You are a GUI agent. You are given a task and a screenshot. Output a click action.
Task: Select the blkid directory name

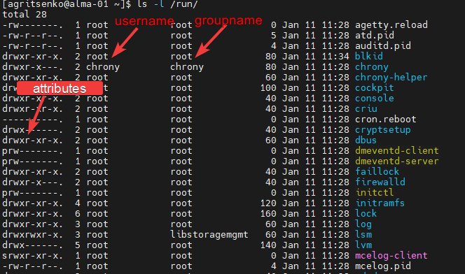(369, 56)
